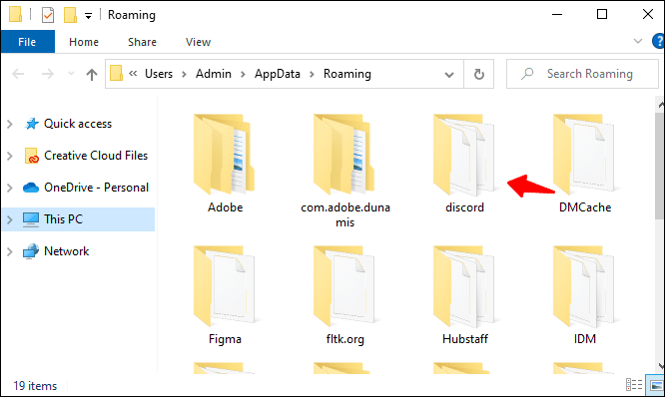Viewport: 665px width, 397px height.
Task: Switch to details view icon
Action: tap(634, 385)
